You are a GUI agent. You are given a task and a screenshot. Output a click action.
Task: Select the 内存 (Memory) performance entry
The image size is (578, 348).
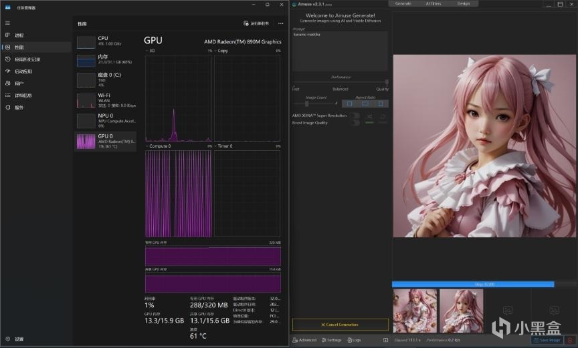pyautogui.click(x=106, y=60)
